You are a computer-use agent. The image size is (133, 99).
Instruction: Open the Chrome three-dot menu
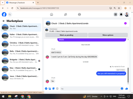(130, 8)
